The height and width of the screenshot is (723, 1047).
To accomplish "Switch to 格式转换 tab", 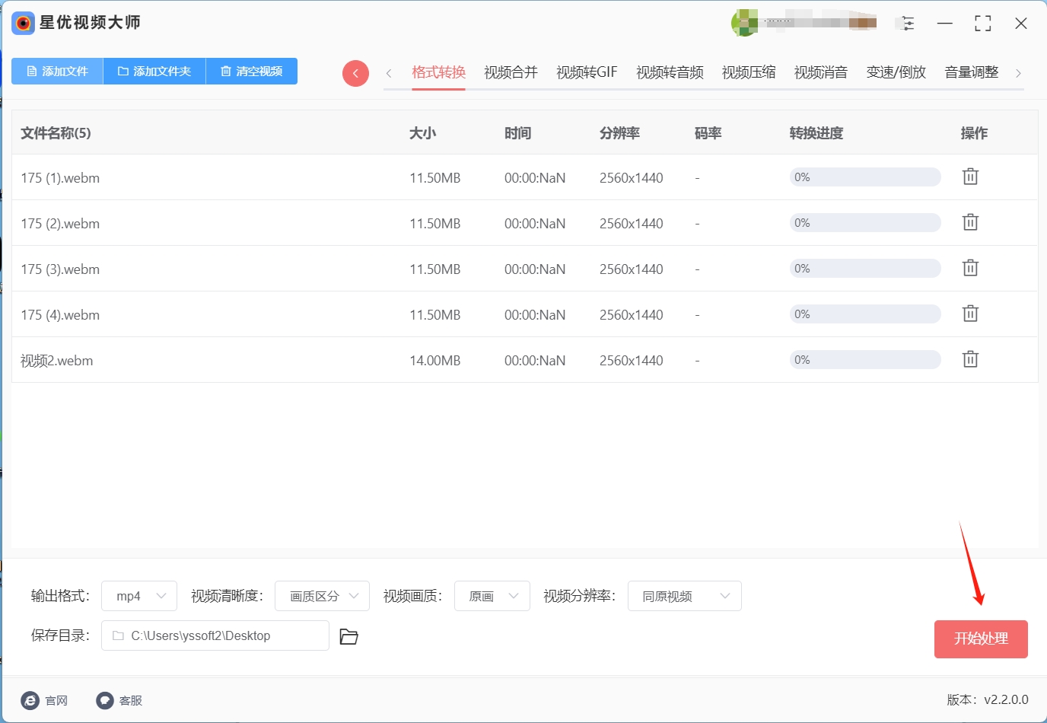I will [438, 72].
